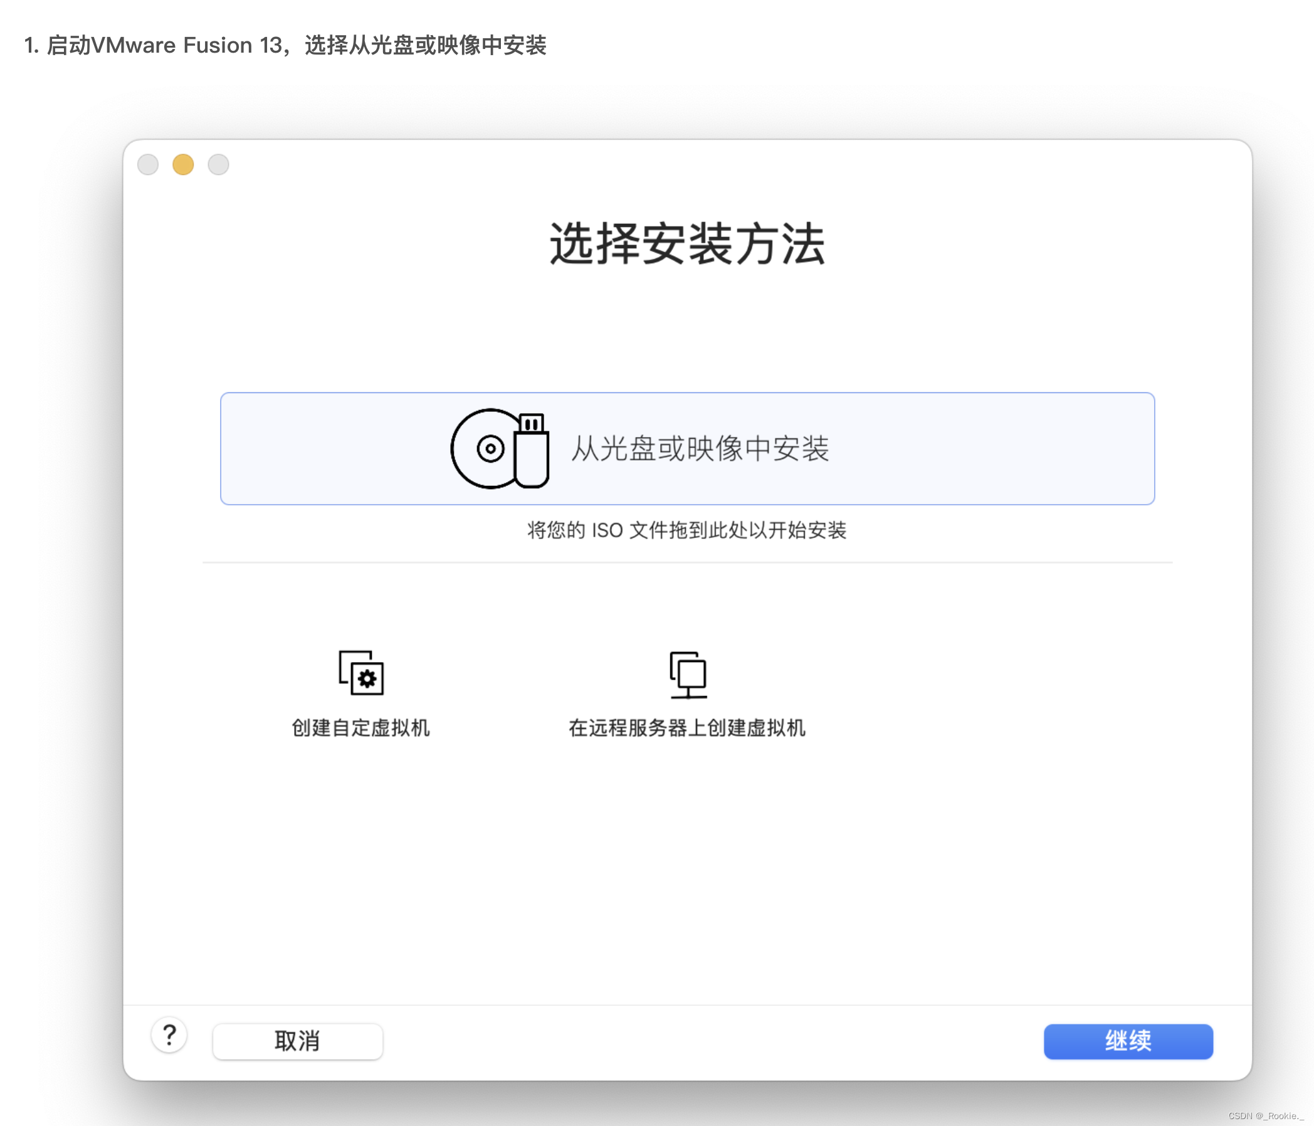1314x1126 pixels.
Task: Select 创建自定虚拟机 label
Action: pyautogui.click(x=361, y=728)
